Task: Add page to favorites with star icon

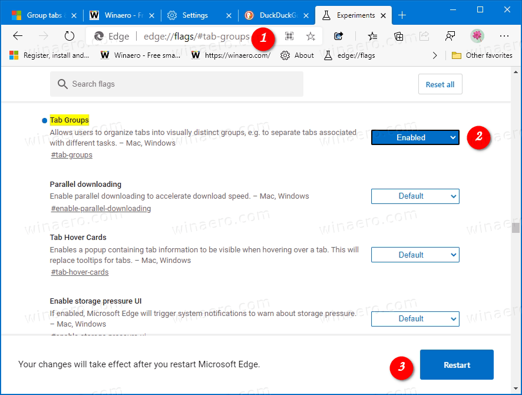Action: pyautogui.click(x=310, y=36)
